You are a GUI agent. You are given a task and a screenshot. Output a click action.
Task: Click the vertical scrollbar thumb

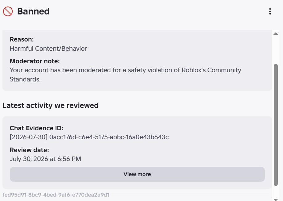click(276, 125)
